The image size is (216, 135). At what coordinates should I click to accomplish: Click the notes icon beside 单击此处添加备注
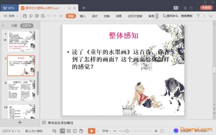tap(44, 123)
